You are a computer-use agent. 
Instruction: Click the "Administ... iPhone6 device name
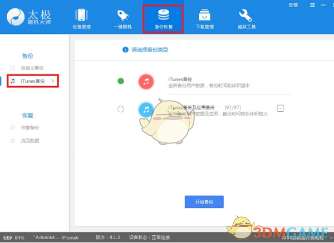click(56, 237)
